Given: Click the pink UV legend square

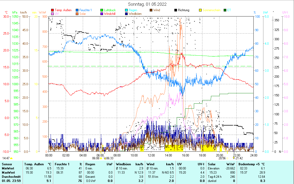Looking at the screenshot, I should (53, 14).
